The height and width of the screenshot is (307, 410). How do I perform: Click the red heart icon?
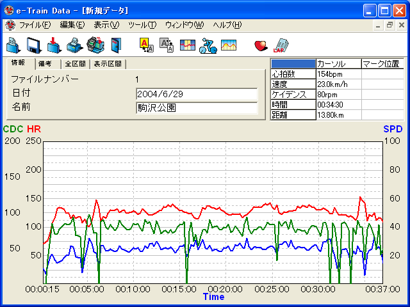click(260, 45)
